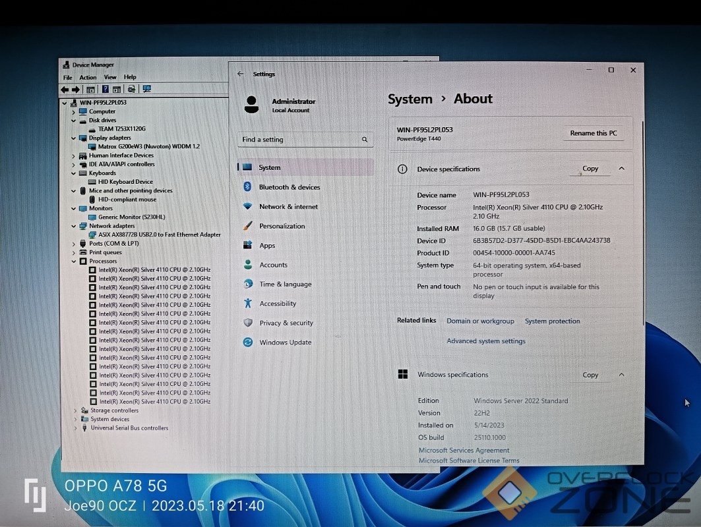Select the Print queues printer icon
The width and height of the screenshot is (701, 527).
tap(82, 252)
